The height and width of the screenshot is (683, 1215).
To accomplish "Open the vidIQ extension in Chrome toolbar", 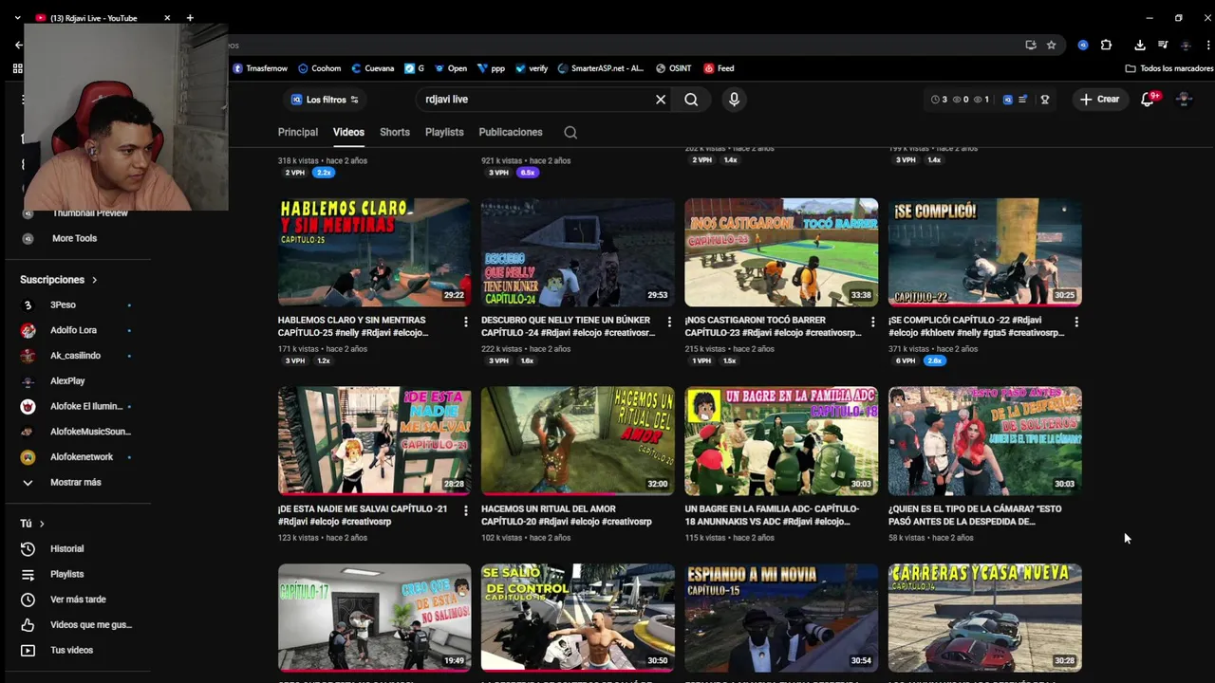I will tap(1083, 45).
